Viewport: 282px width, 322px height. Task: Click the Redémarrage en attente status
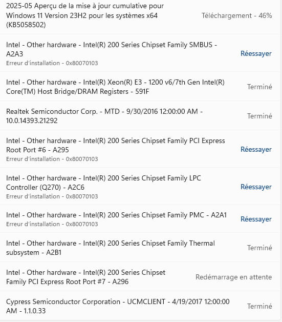click(x=233, y=277)
